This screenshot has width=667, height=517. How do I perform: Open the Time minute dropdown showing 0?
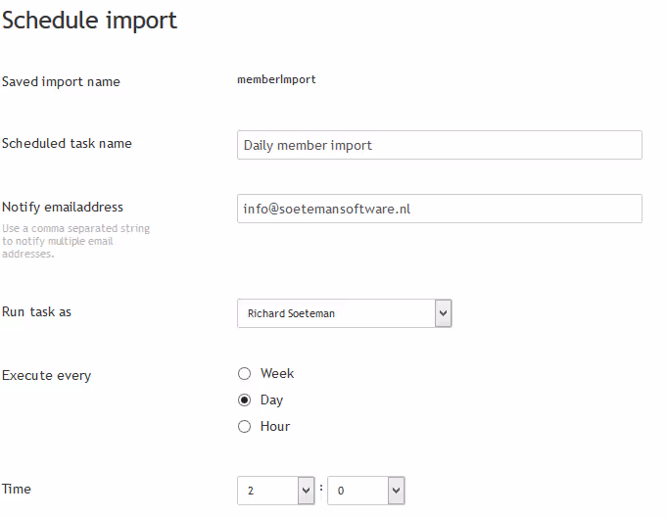point(366,491)
